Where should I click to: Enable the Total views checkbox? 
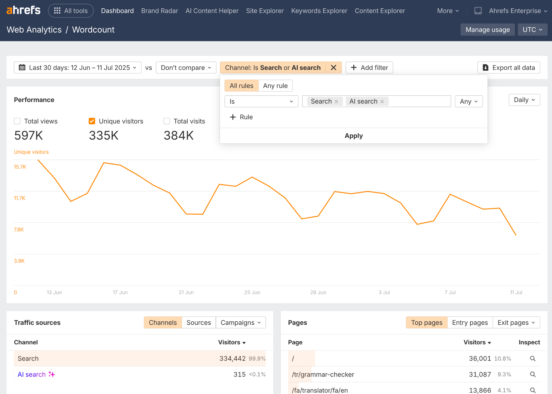click(17, 121)
